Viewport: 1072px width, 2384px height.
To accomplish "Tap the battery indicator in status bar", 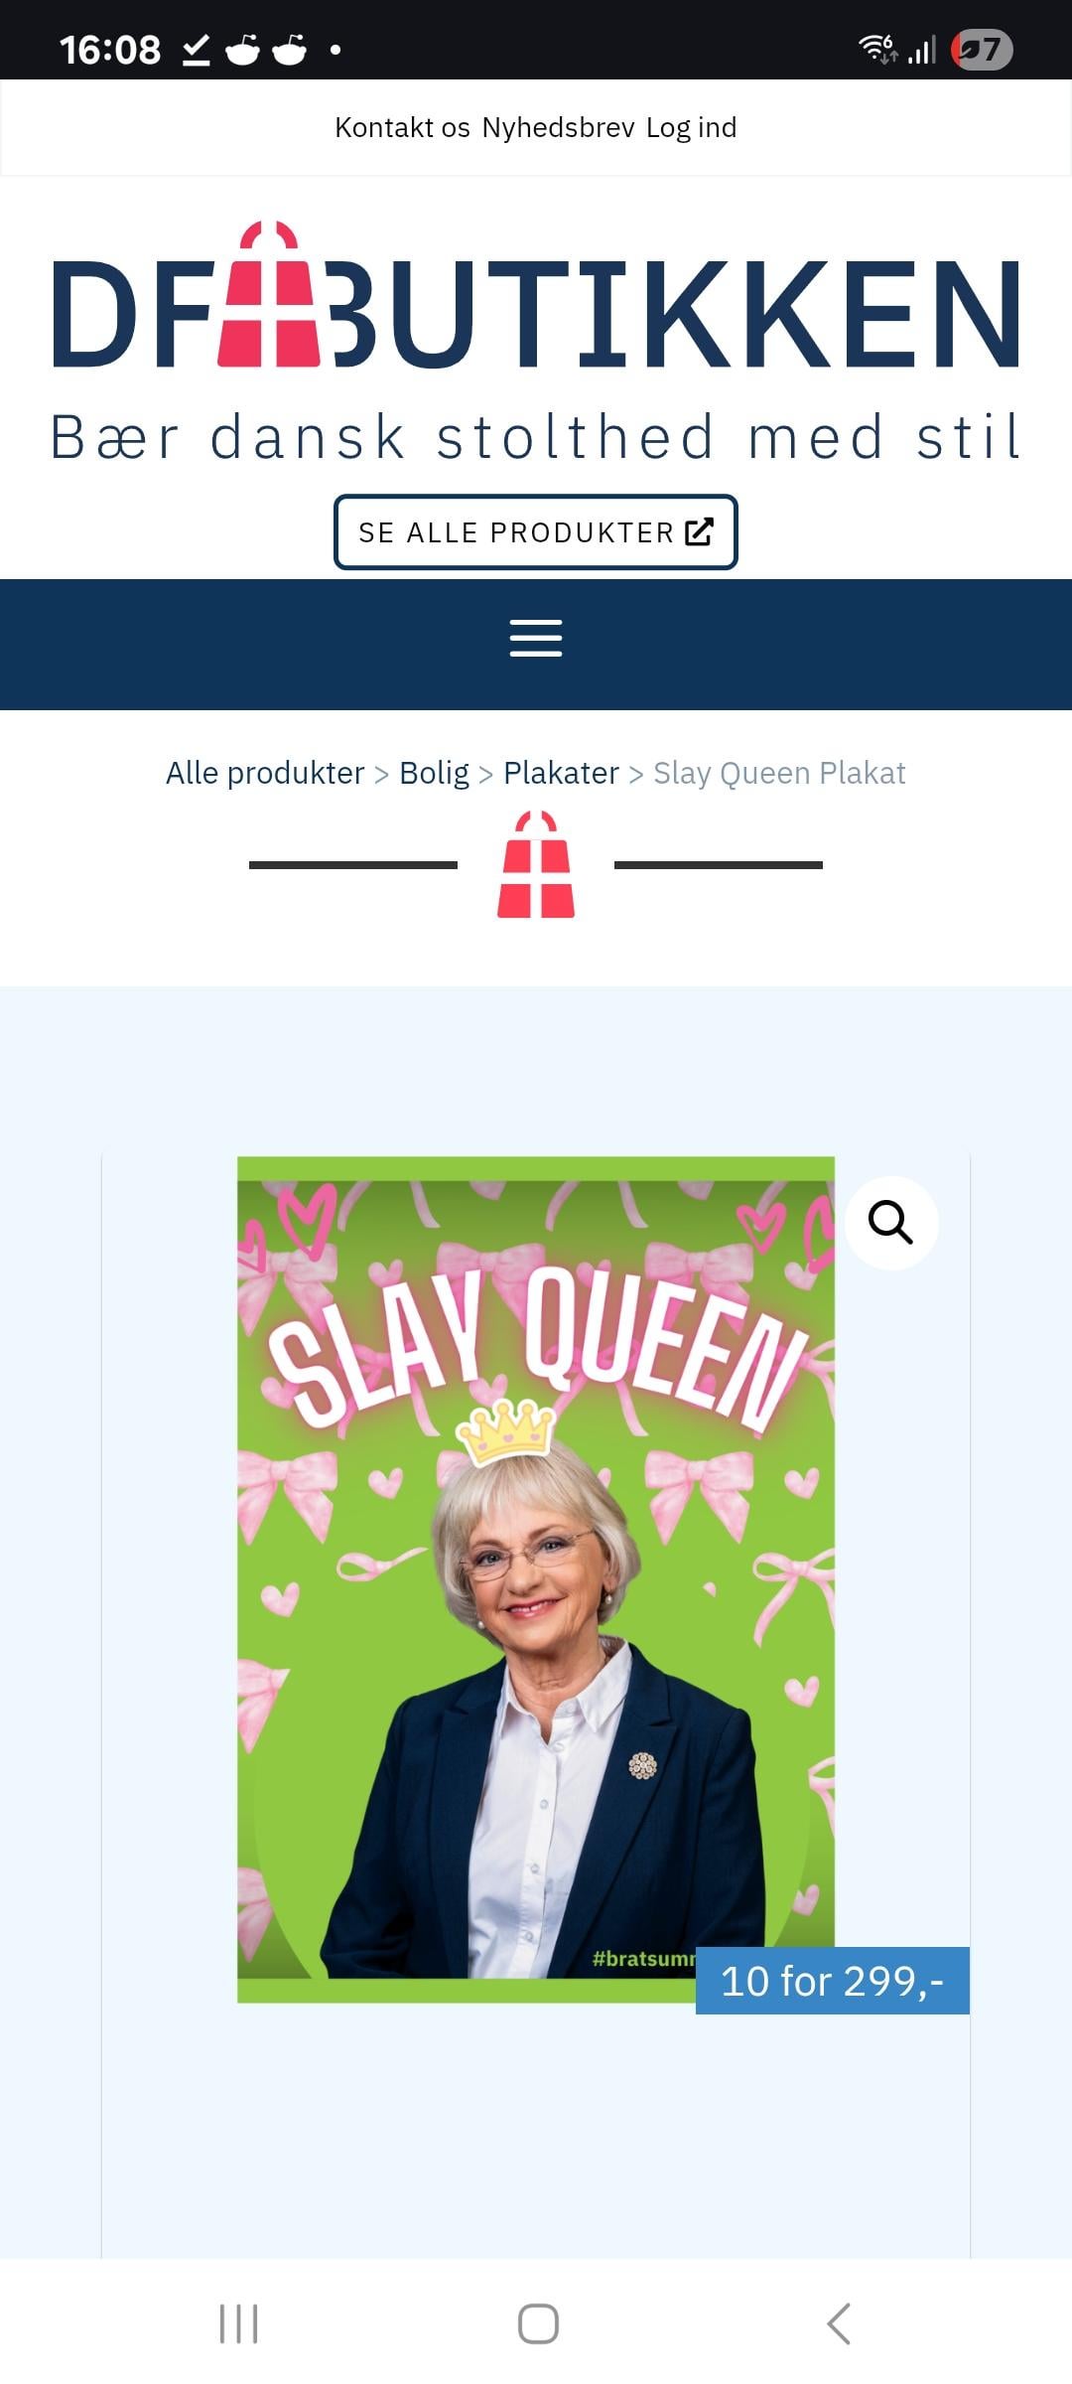I will tap(982, 49).
